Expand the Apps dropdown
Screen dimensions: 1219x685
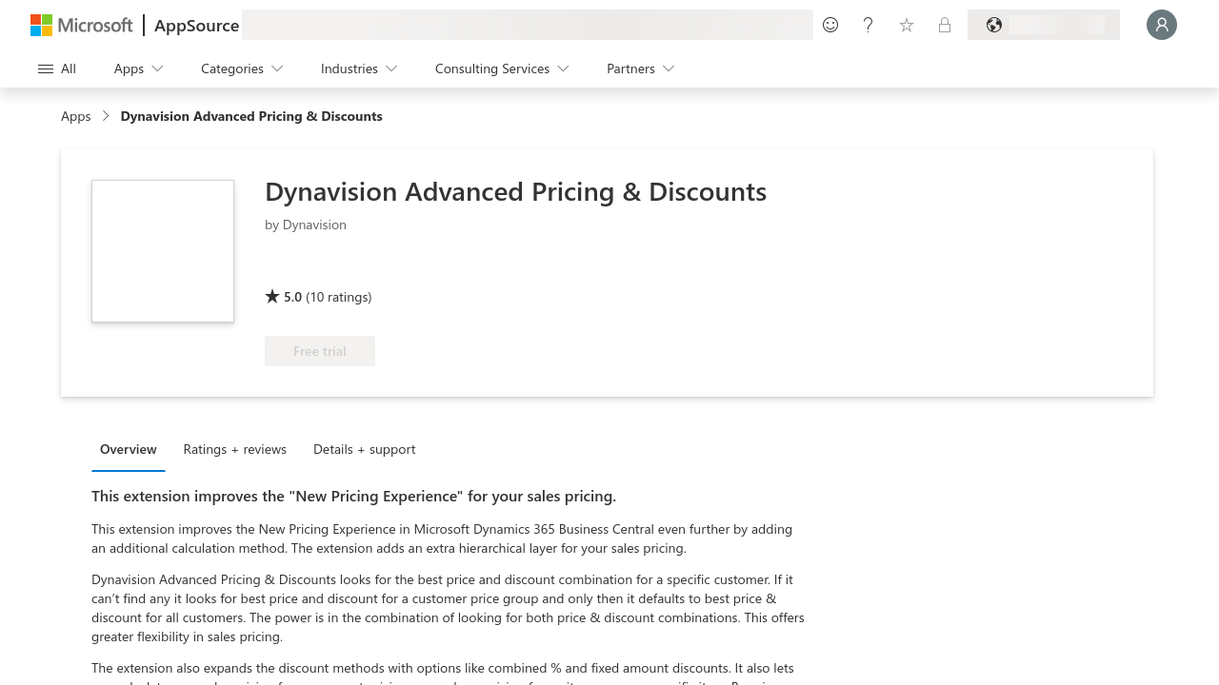(139, 68)
